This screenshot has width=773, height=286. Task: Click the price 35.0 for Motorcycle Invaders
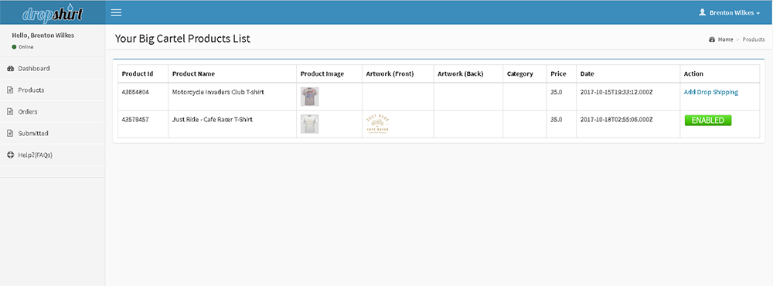tap(556, 92)
